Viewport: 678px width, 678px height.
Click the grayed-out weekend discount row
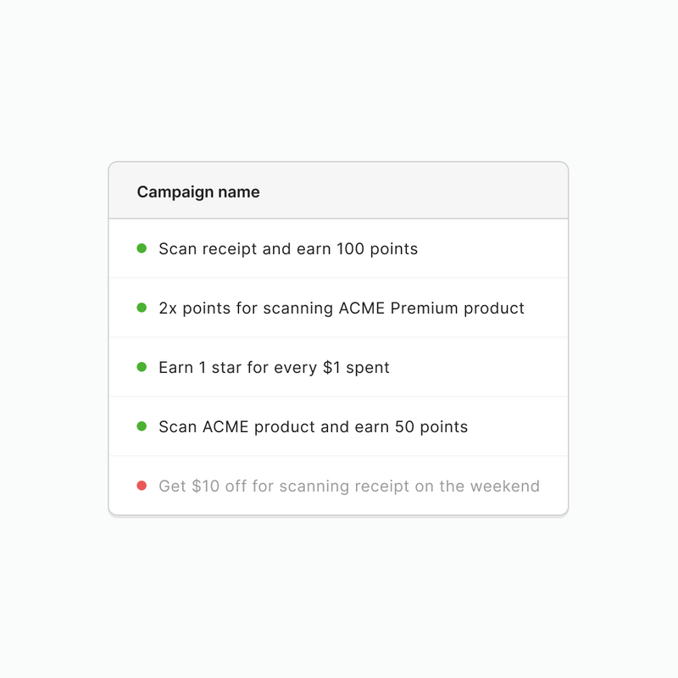(x=349, y=486)
